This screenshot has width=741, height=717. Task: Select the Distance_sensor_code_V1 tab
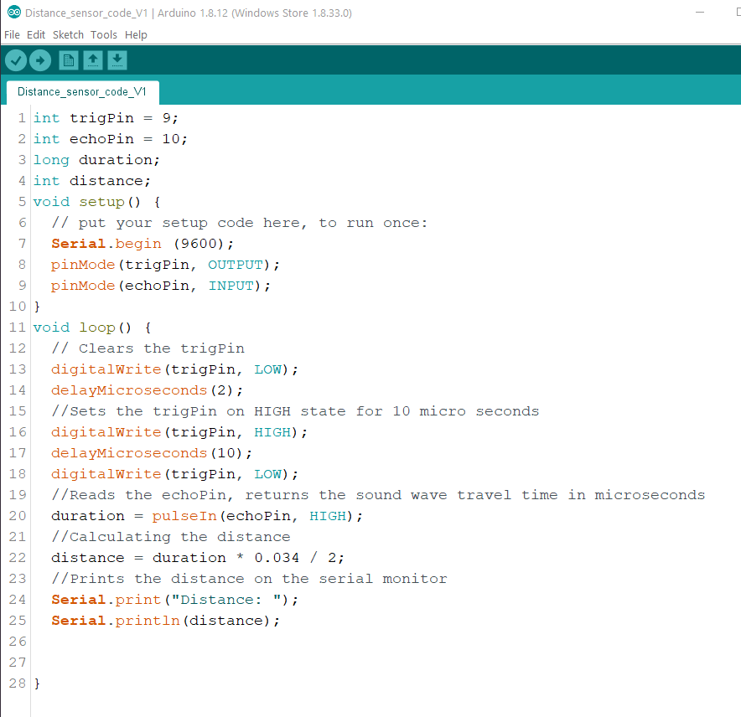tap(82, 91)
